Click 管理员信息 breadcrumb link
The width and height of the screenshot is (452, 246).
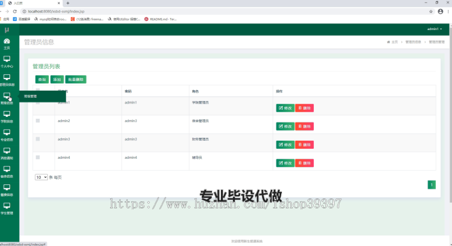[x=413, y=42]
